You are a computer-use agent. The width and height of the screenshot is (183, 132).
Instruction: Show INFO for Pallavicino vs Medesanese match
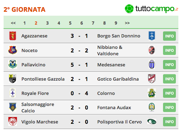click(169, 65)
